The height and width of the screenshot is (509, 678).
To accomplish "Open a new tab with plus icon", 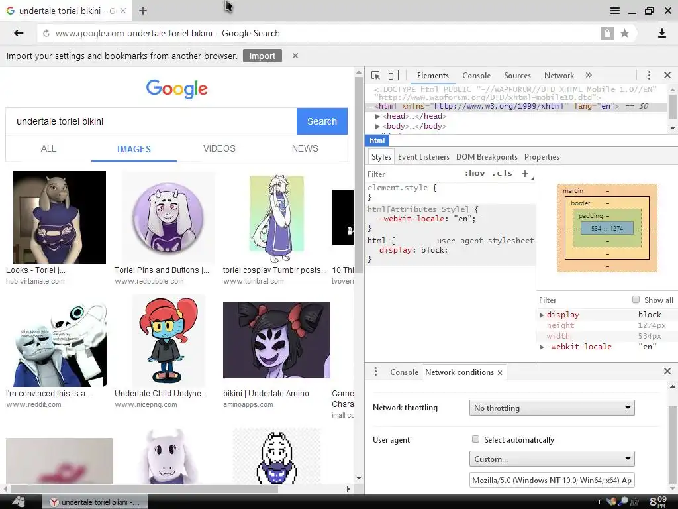I will coord(143,11).
